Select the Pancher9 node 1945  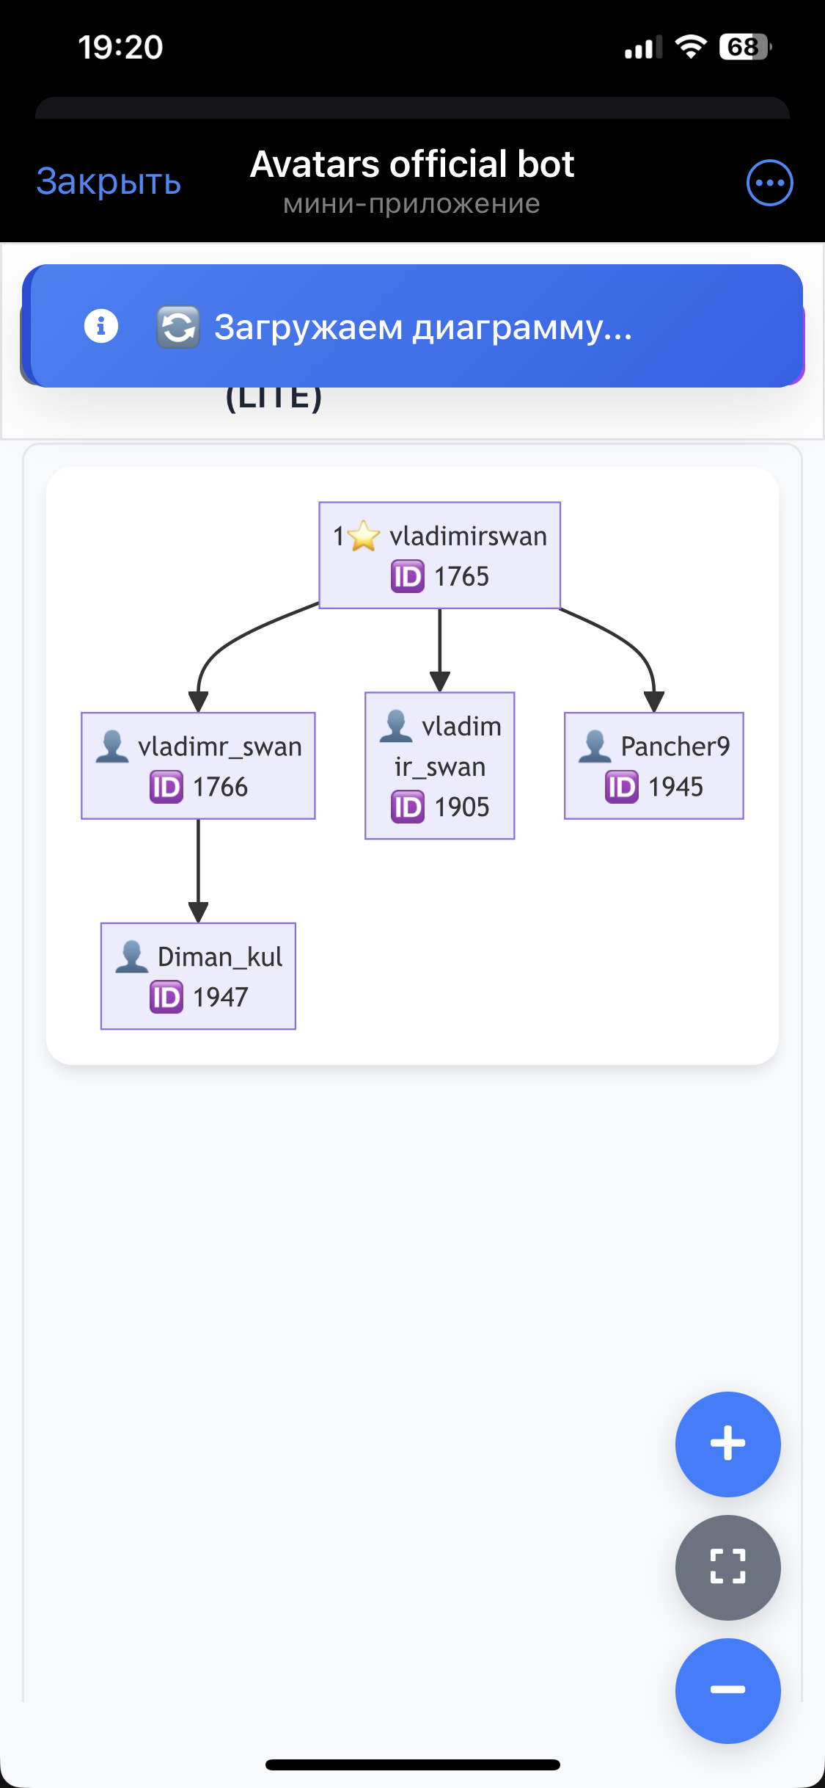pyautogui.click(x=653, y=766)
